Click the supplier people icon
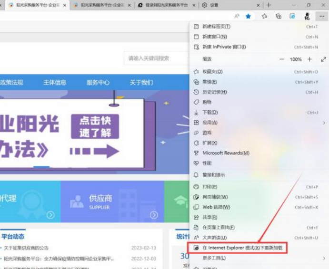Viewport: 329px width, 269px height. click(x=77, y=202)
